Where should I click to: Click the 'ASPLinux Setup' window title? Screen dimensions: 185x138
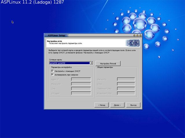pos(56,35)
